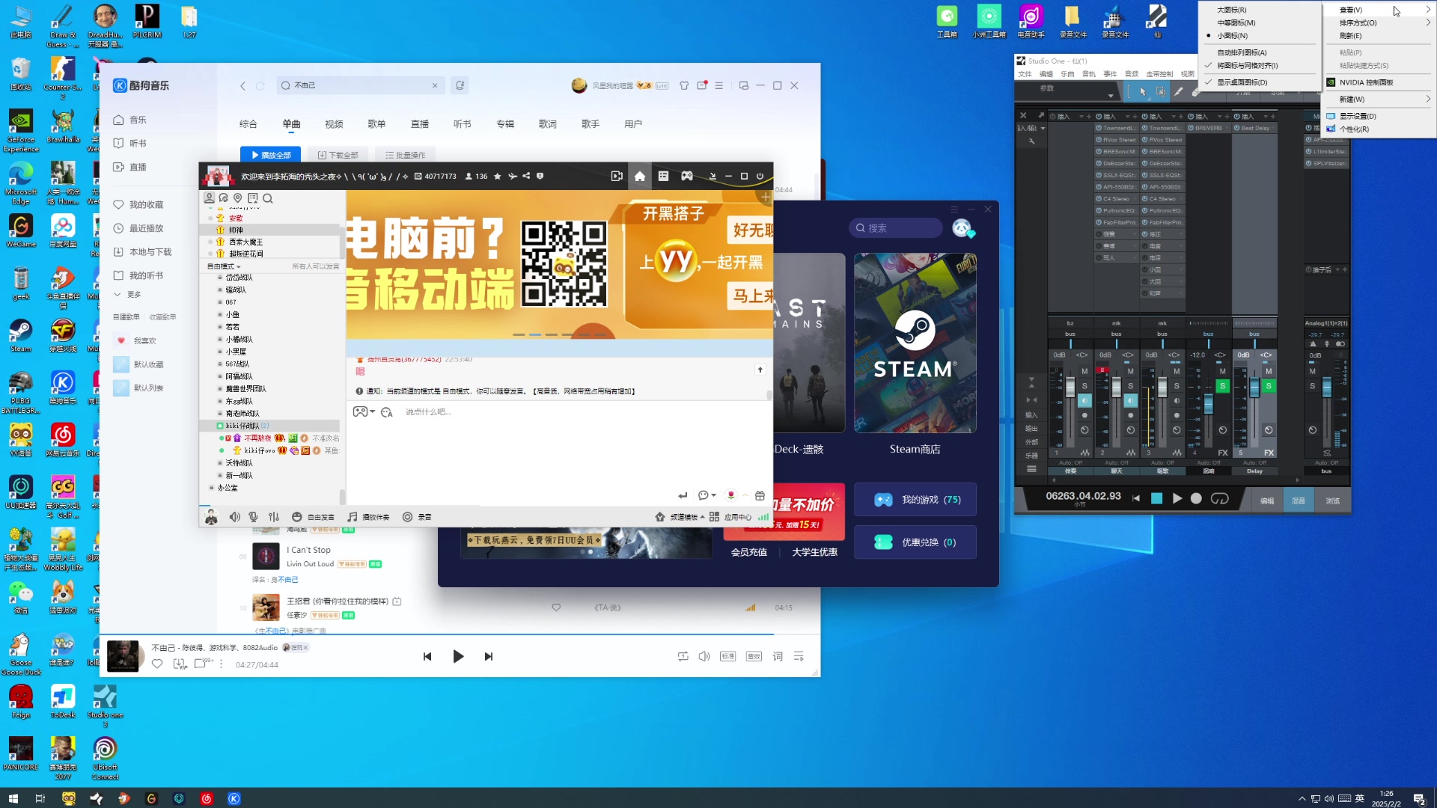Favorite the YY channel with star icon

(498, 177)
